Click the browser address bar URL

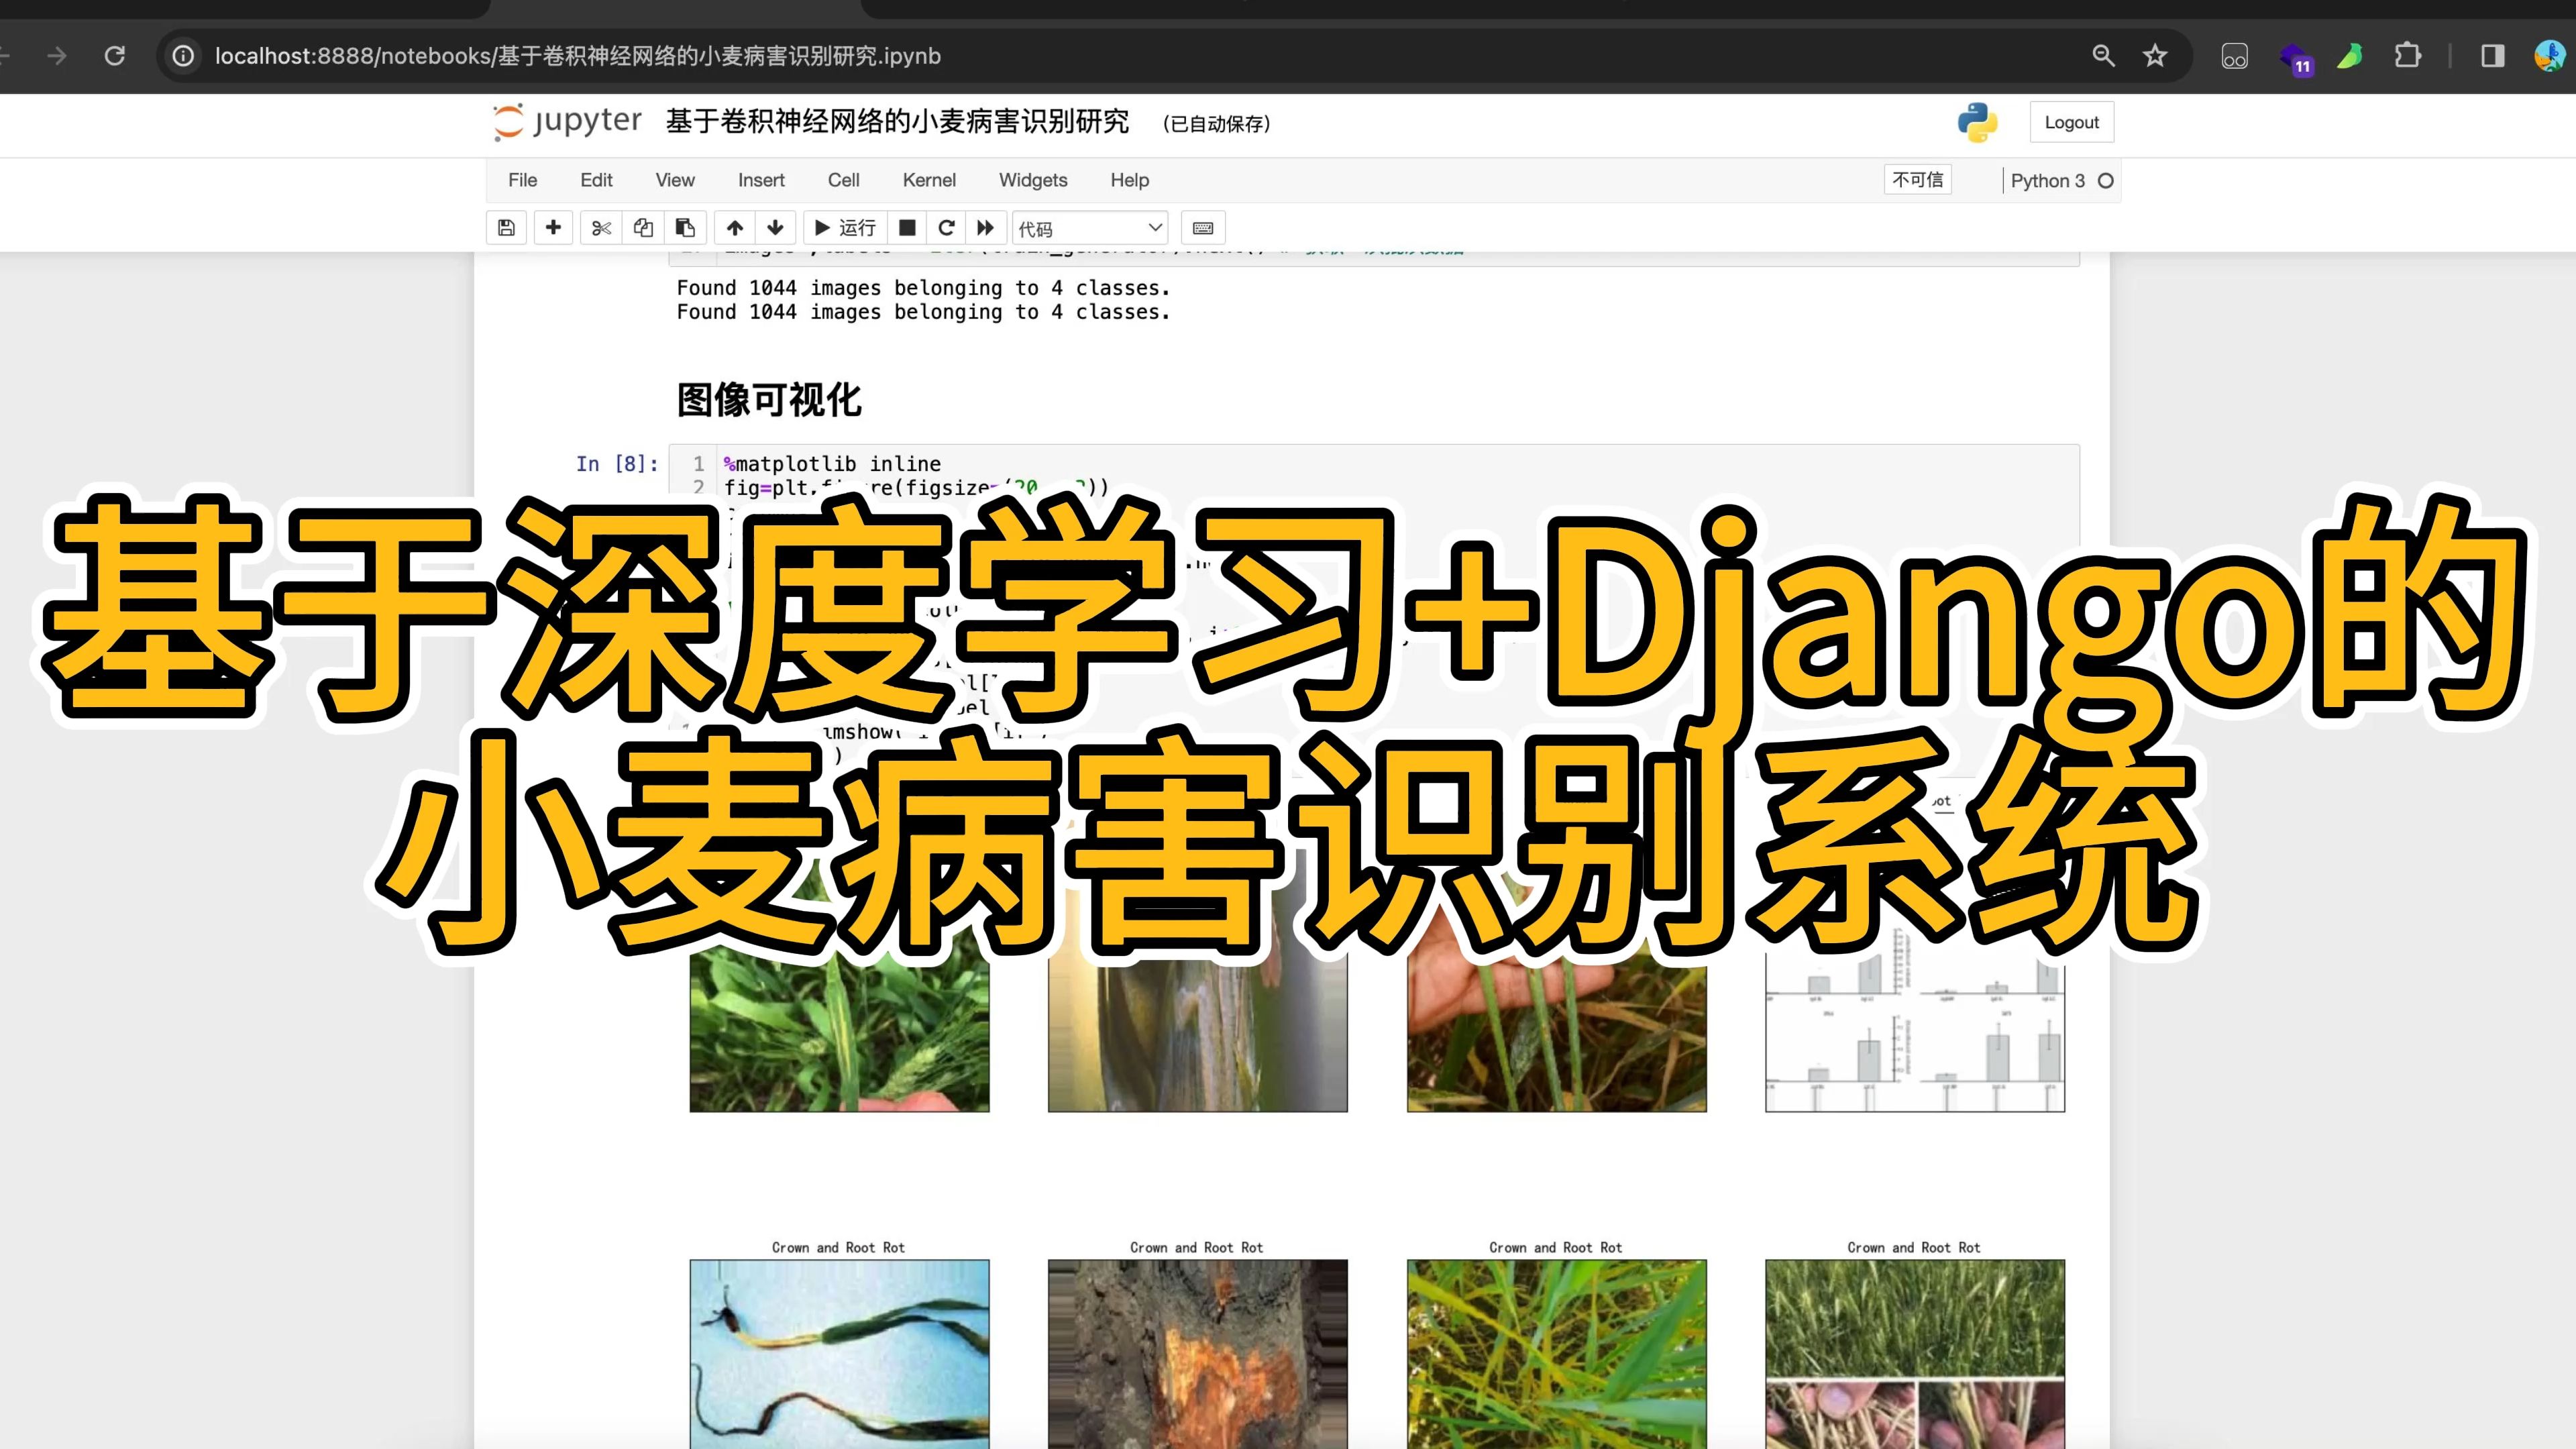578,56
